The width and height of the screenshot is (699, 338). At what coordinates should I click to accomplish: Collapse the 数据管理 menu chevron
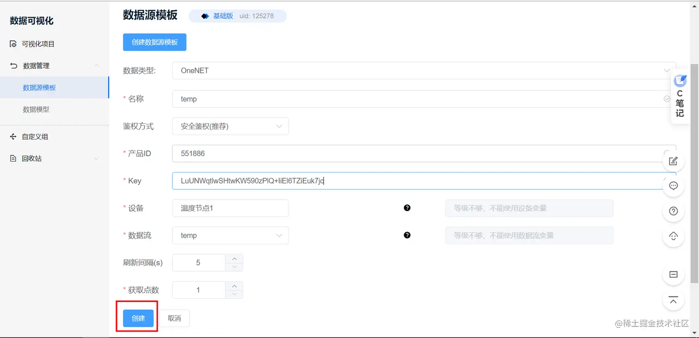(97, 66)
